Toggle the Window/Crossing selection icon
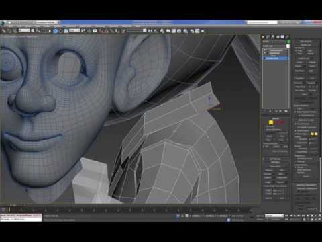The image size is (322, 242). [50, 31]
